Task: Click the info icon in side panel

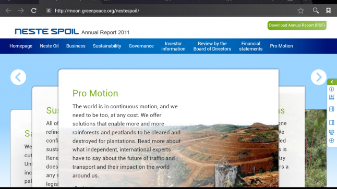Action: click(x=332, y=89)
